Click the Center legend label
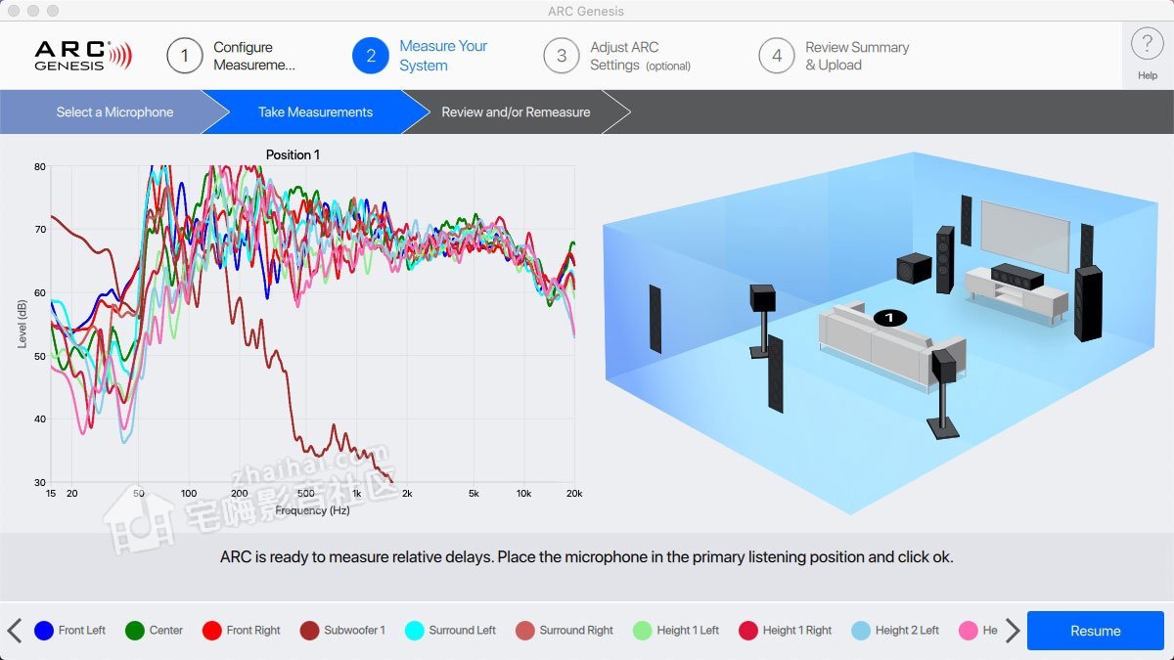 coord(166,631)
